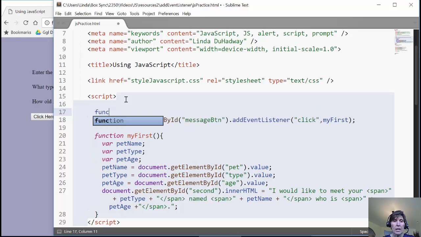Open the Tools menu
Image resolution: width=421 pixels, height=237 pixels.
(134, 13)
